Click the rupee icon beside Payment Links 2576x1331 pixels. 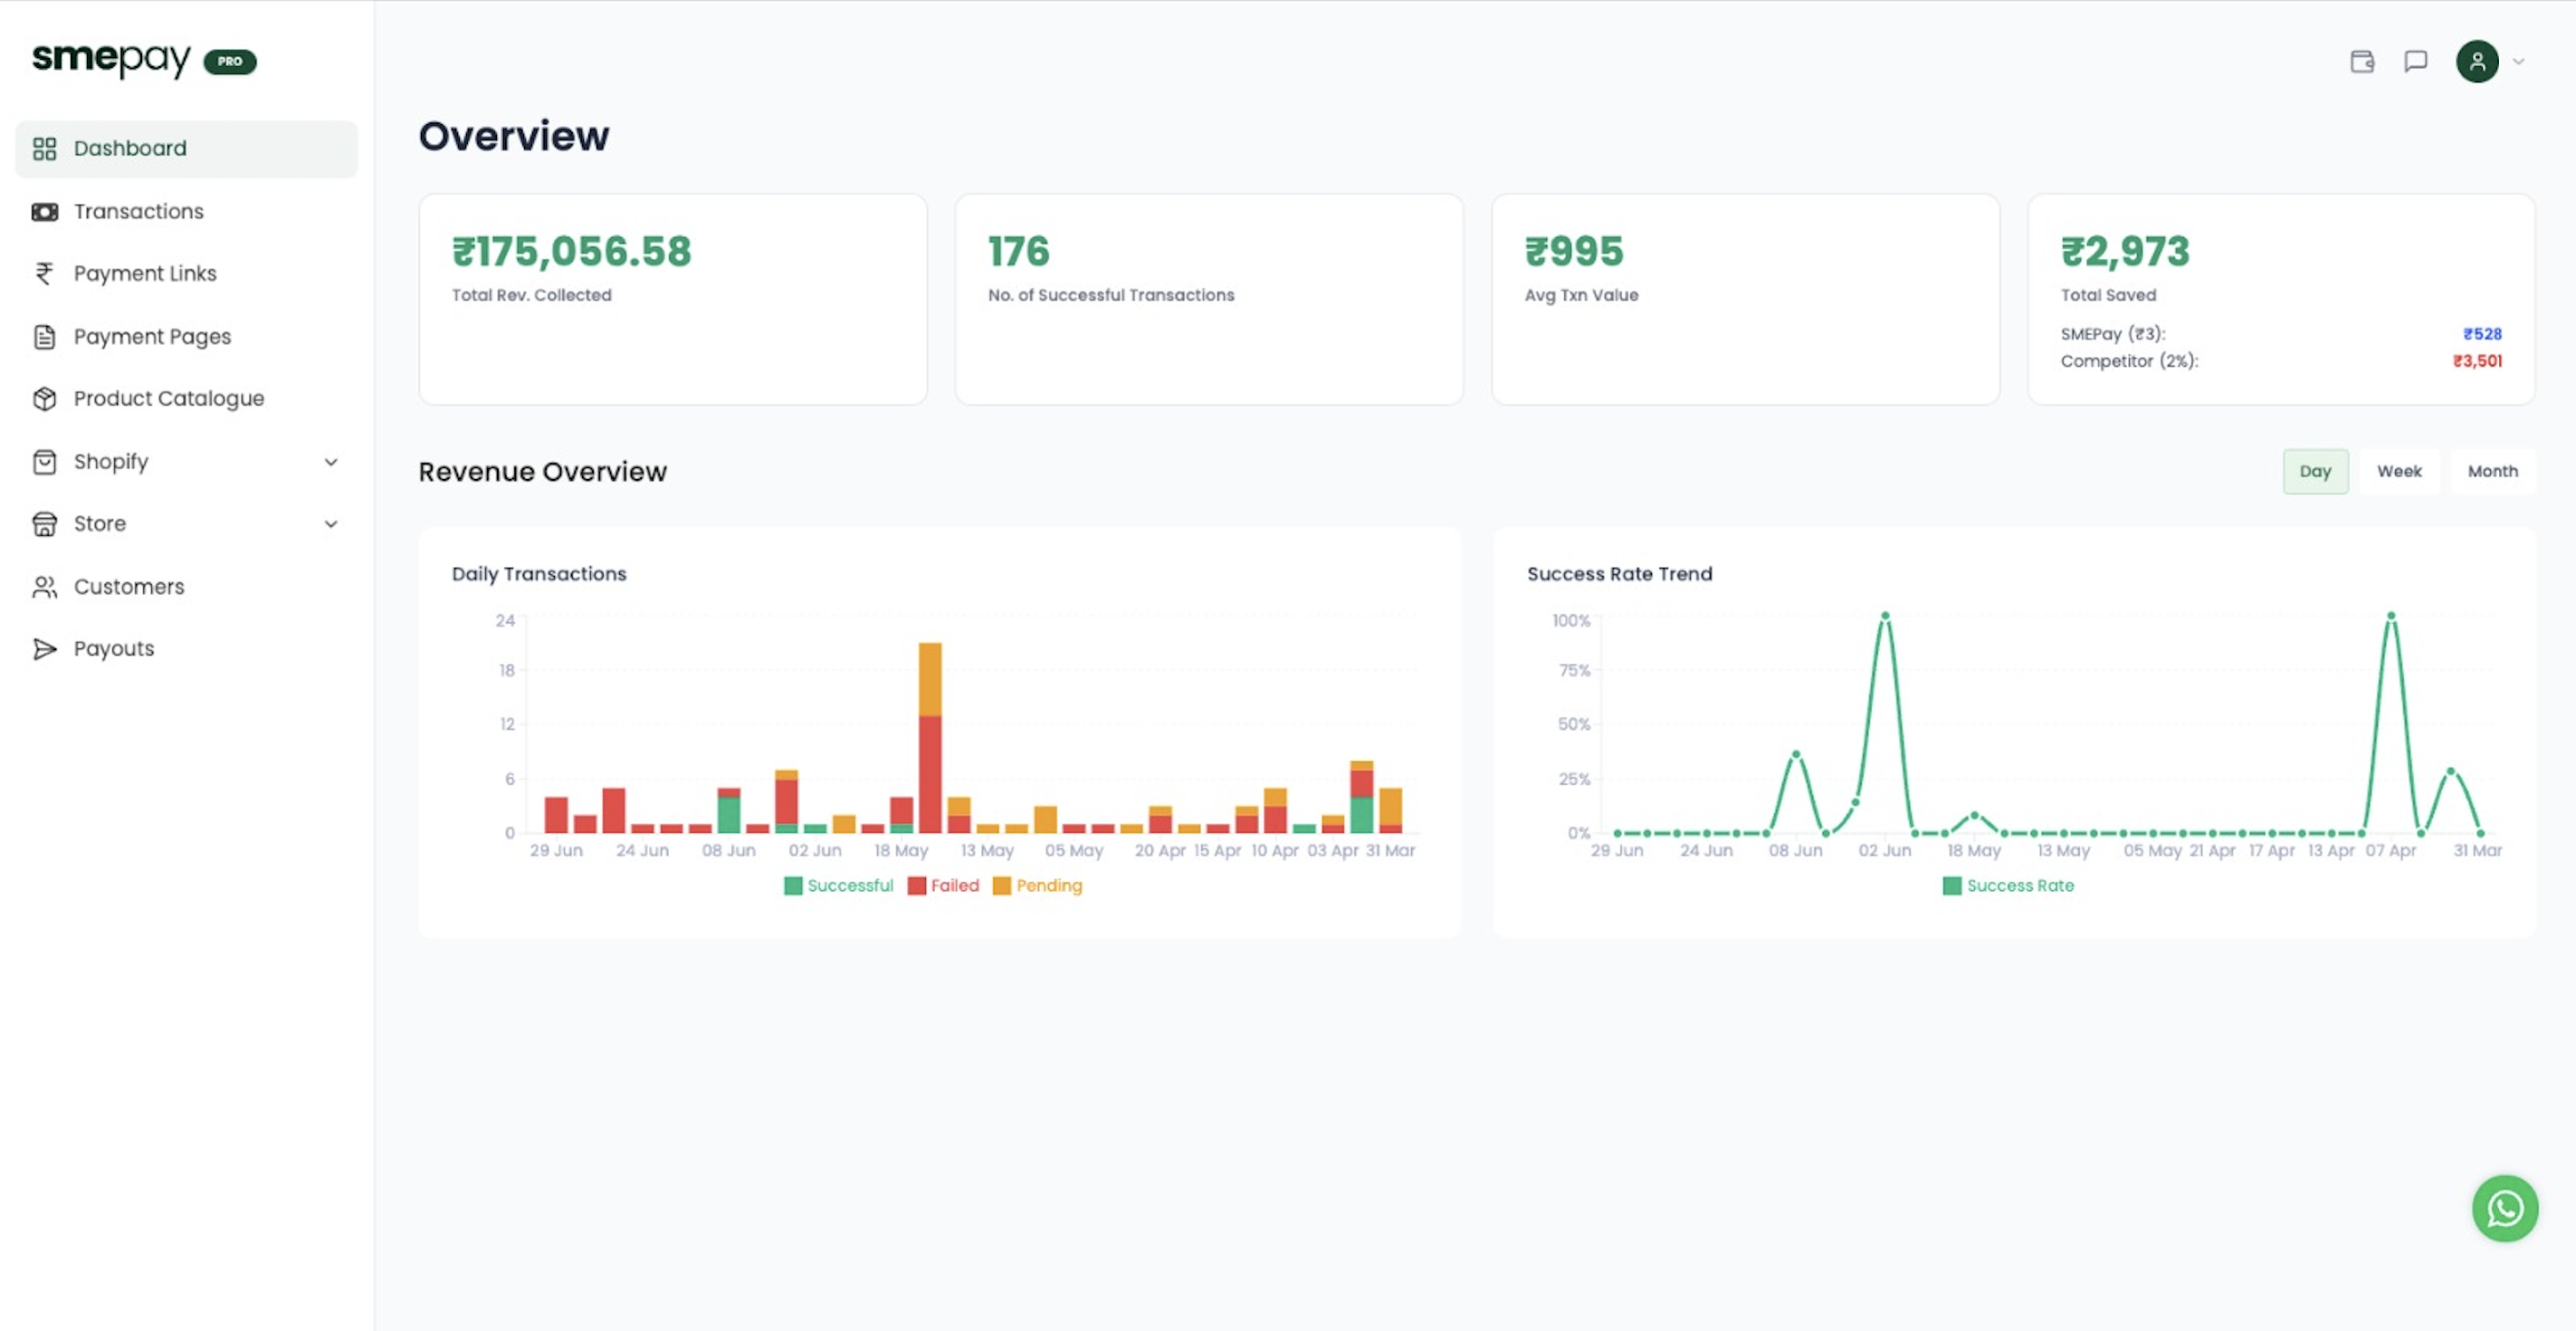44,274
